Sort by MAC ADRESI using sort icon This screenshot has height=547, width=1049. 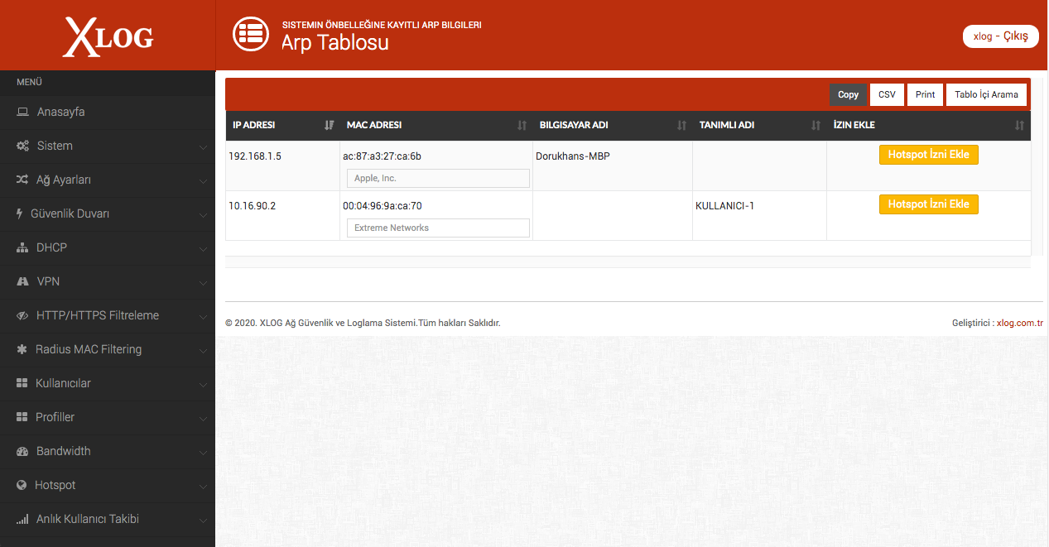pos(522,125)
